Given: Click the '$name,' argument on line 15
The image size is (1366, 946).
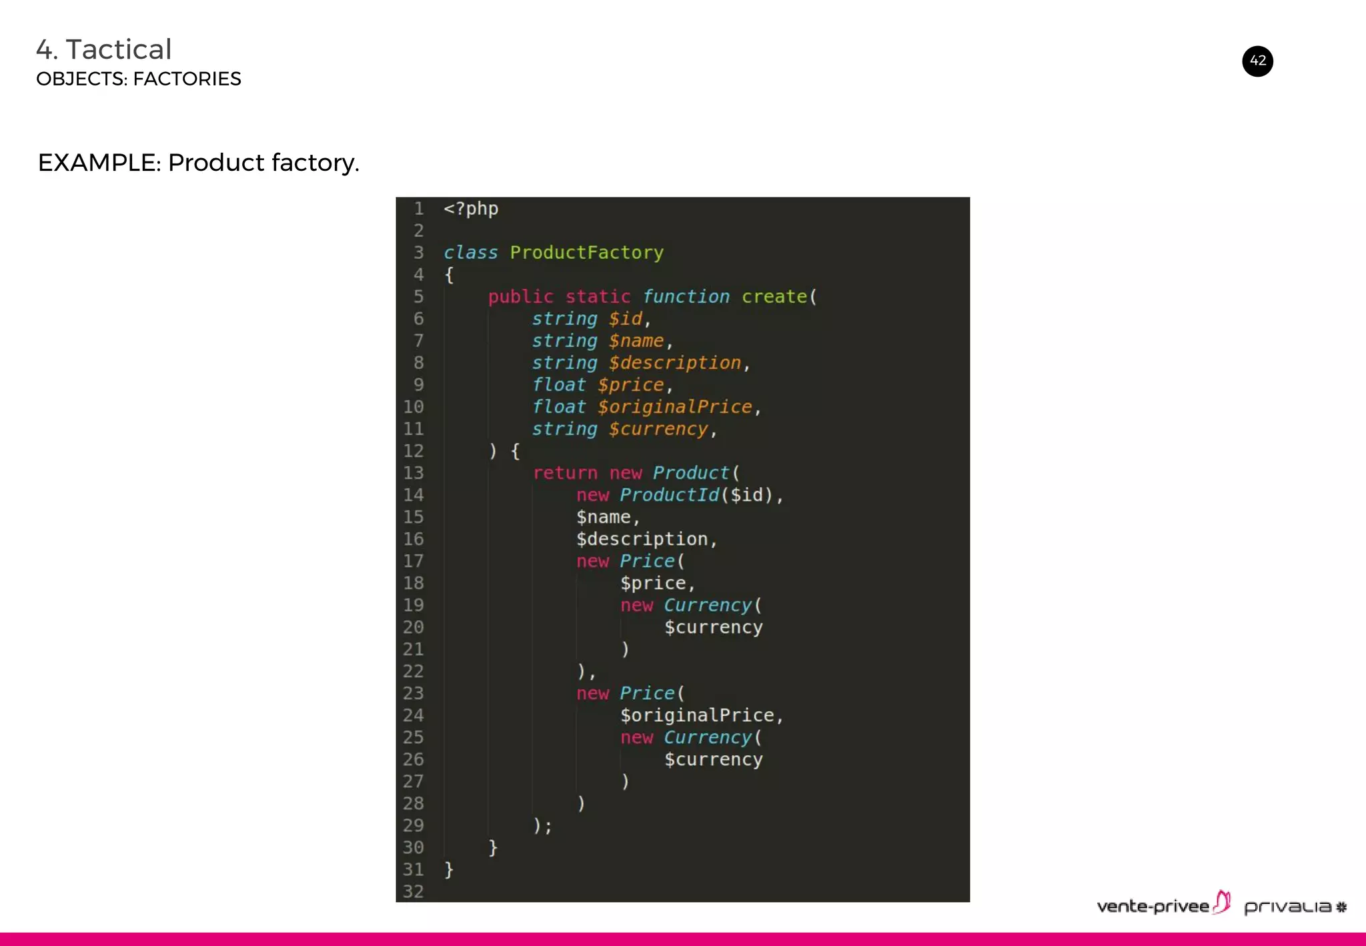Looking at the screenshot, I should point(608,517).
